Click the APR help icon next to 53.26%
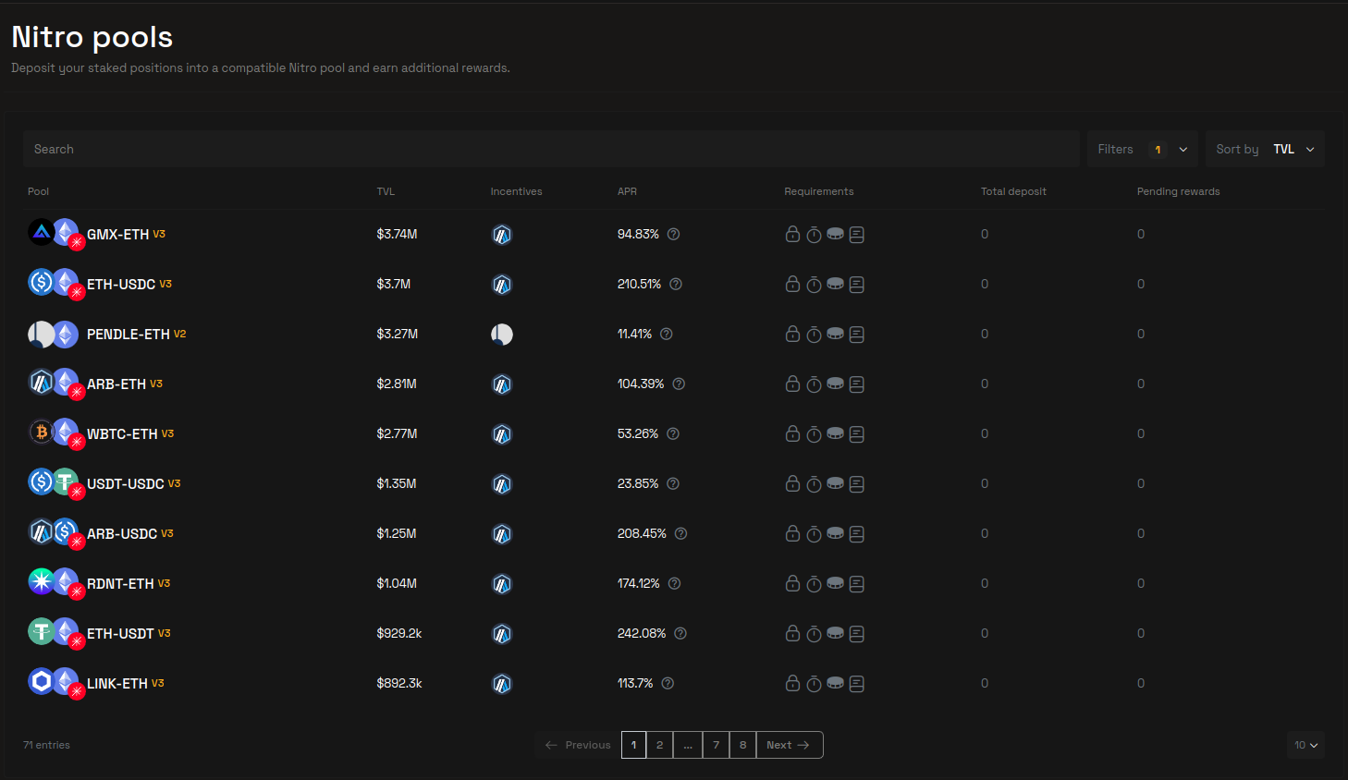Screen dimensions: 1348x780 (x=673, y=433)
